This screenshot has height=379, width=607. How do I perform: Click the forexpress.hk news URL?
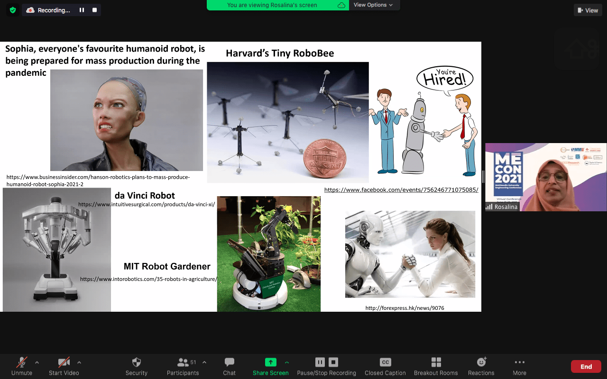[405, 308]
